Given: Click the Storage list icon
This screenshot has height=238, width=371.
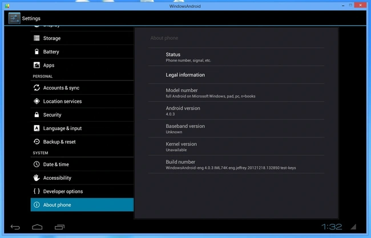Looking at the screenshot, I should 37,38.
